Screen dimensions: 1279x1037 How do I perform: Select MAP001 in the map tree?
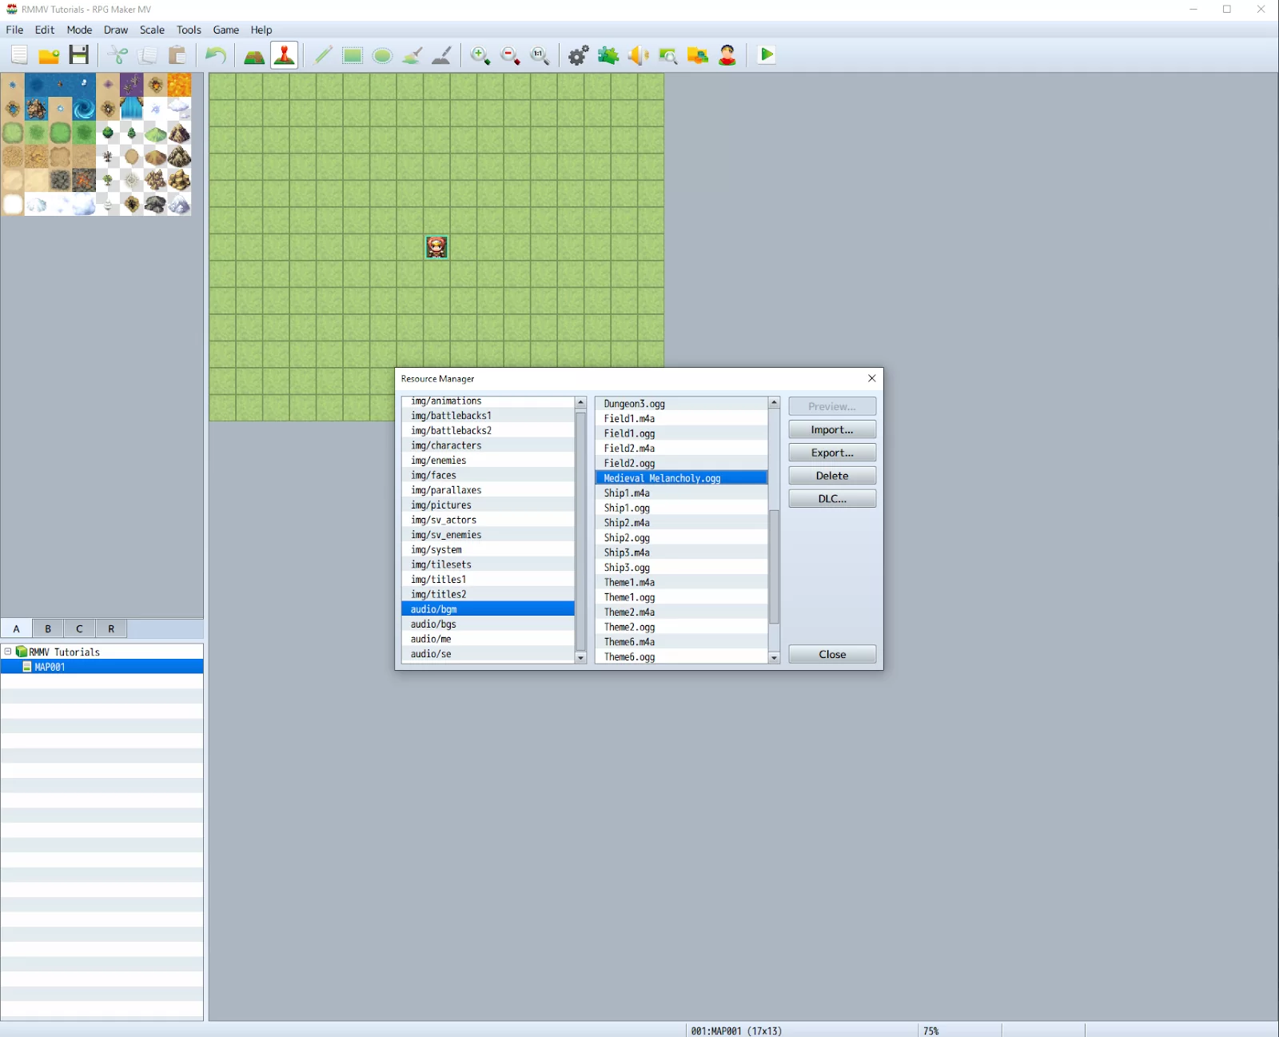point(102,667)
